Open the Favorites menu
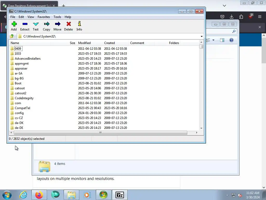The width and height of the screenshot is (266, 200). point(44,17)
